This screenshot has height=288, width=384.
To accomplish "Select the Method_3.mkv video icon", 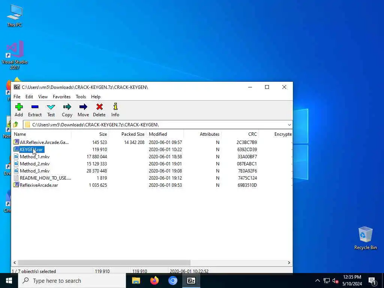I will coord(16,171).
